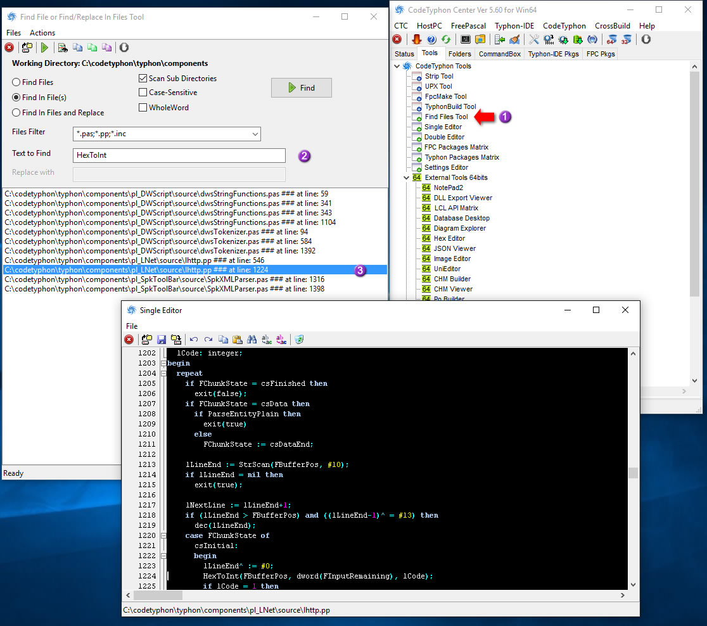Click the wrench and screwdriver tools icon
The width and height of the screenshot is (707, 626).
point(534,39)
